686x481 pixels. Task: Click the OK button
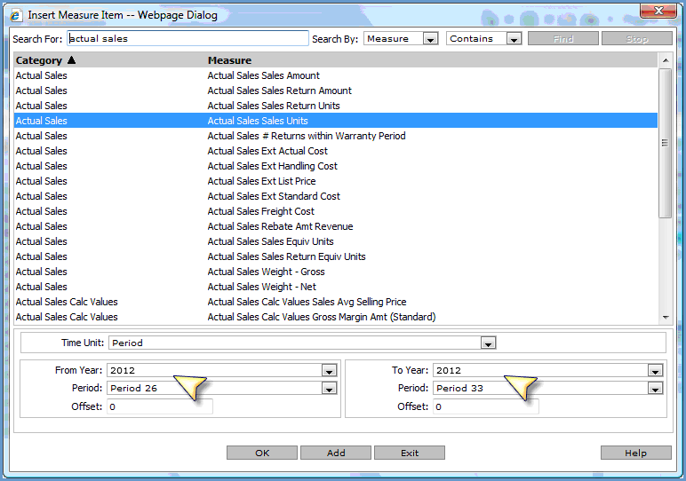[x=262, y=453]
